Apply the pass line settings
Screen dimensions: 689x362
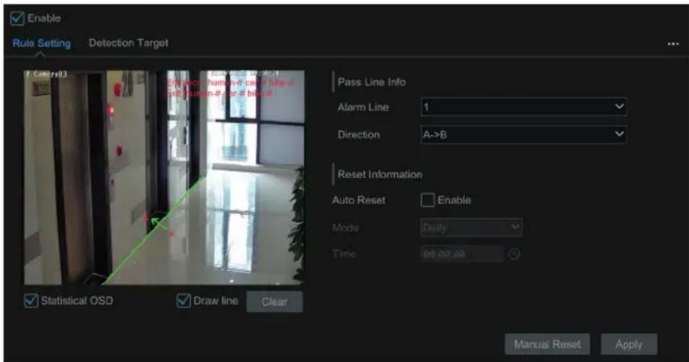(629, 344)
